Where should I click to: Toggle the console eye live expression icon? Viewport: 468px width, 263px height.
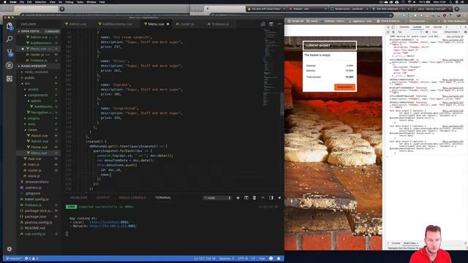(427, 32)
